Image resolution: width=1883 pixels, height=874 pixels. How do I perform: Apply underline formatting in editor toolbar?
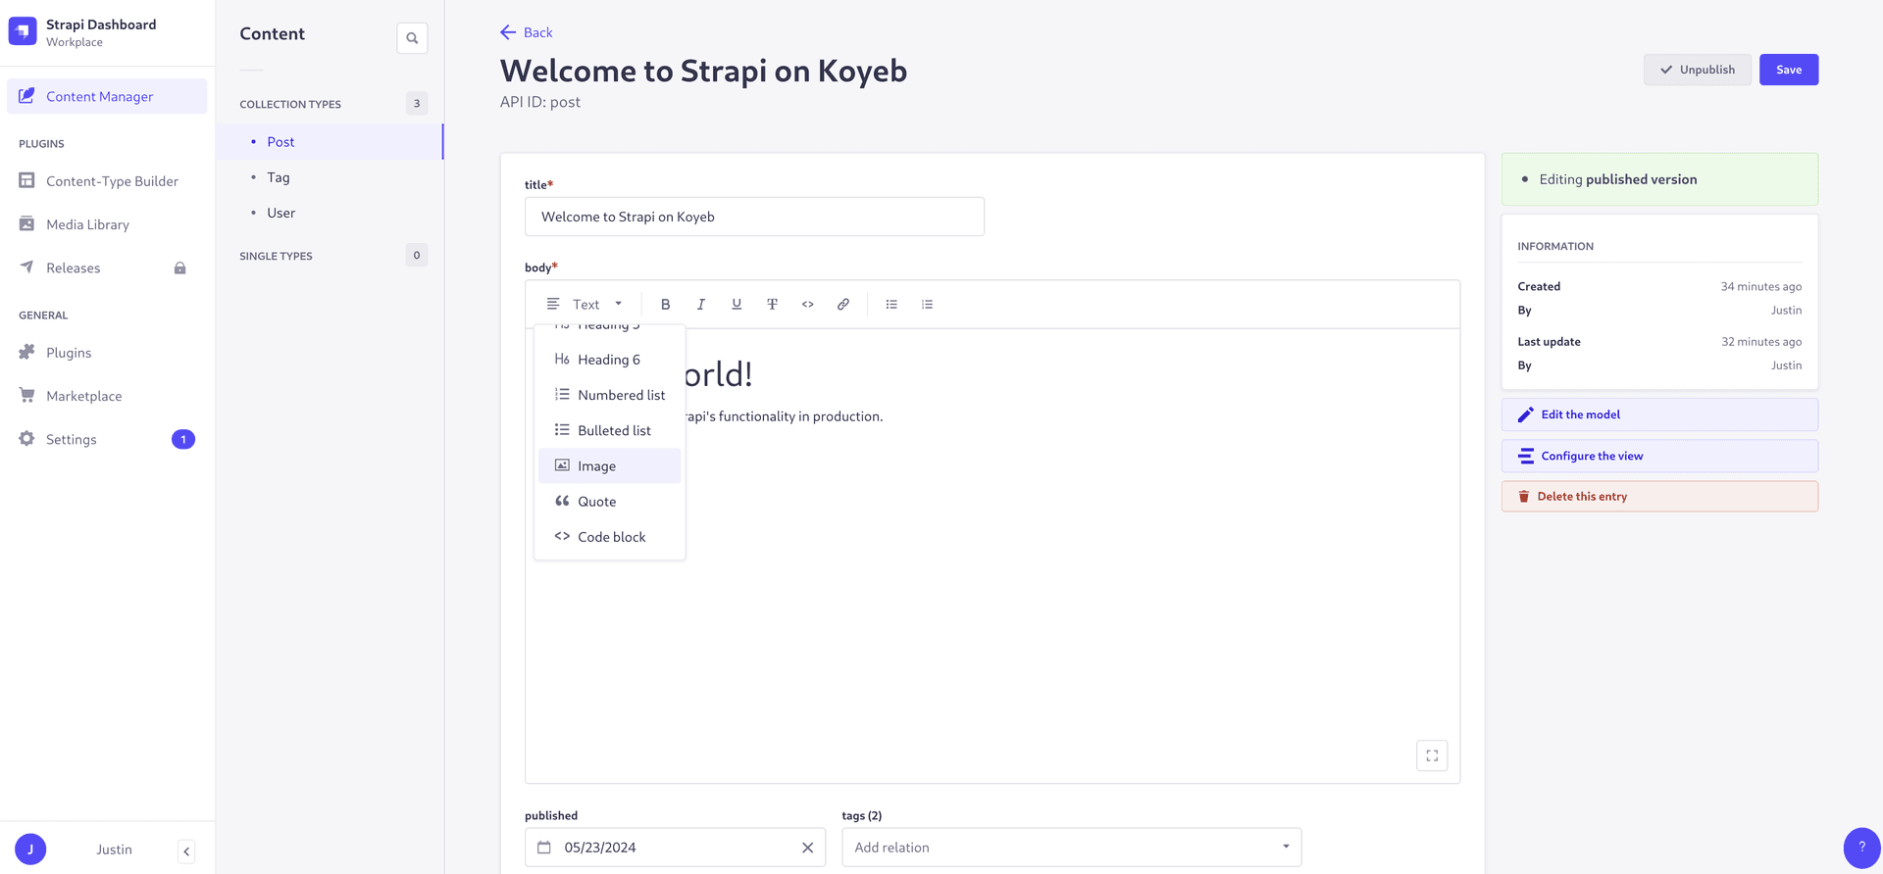[737, 305]
